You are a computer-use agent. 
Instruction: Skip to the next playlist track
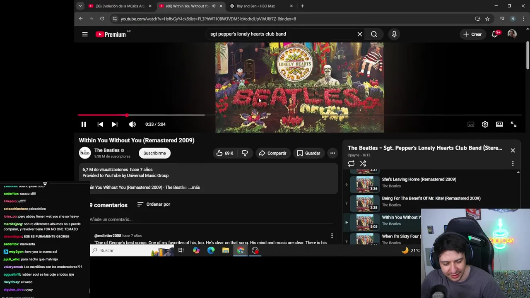click(x=115, y=124)
